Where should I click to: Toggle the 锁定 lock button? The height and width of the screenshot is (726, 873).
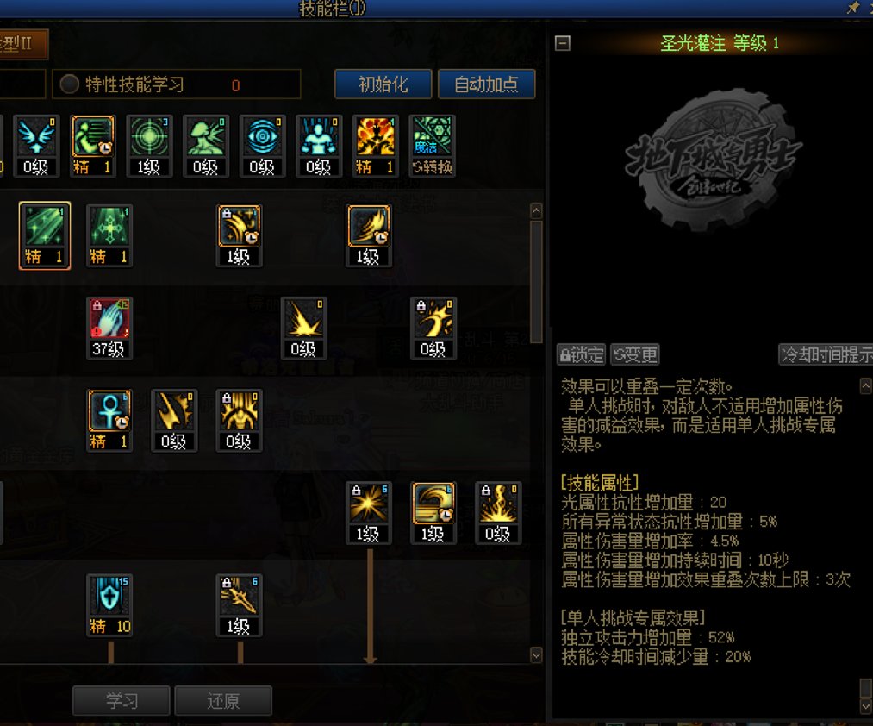click(x=581, y=354)
